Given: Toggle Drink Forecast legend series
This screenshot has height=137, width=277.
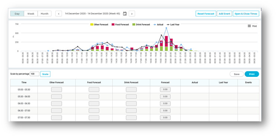Looking at the screenshot, I should tap(141, 25).
